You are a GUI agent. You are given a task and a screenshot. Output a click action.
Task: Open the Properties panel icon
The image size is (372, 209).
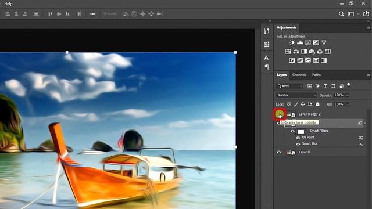tap(267, 44)
